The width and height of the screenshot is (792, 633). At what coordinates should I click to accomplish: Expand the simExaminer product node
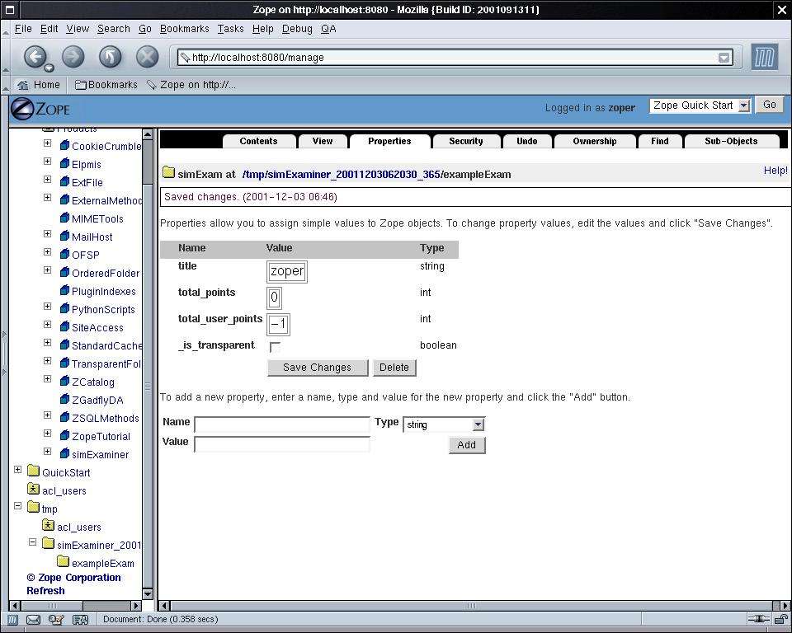pos(48,452)
